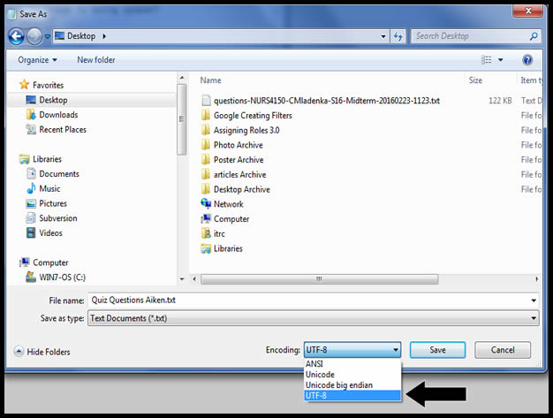
Task: Click the horizontal scroll left arrow
Action: 194,279
